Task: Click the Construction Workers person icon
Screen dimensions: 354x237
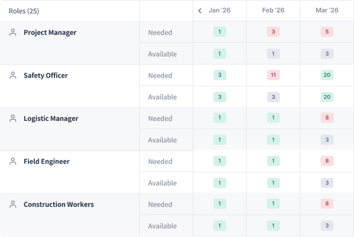Action: [13, 204]
